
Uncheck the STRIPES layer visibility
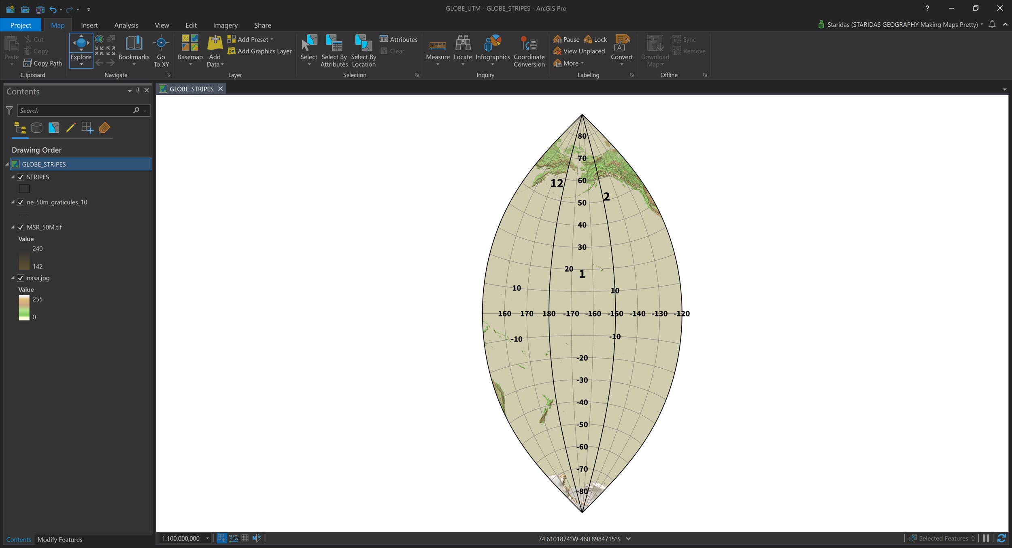pos(21,177)
